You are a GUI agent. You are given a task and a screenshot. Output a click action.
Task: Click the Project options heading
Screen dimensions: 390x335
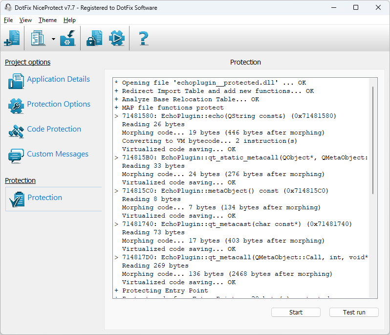(27, 62)
